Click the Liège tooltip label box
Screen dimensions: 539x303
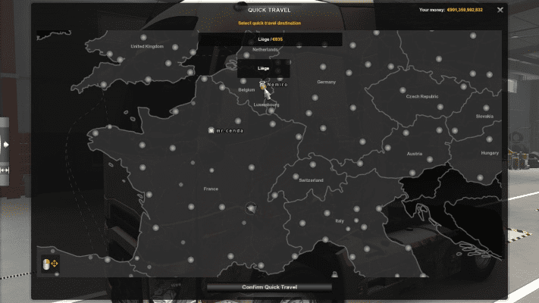pyautogui.click(x=264, y=68)
